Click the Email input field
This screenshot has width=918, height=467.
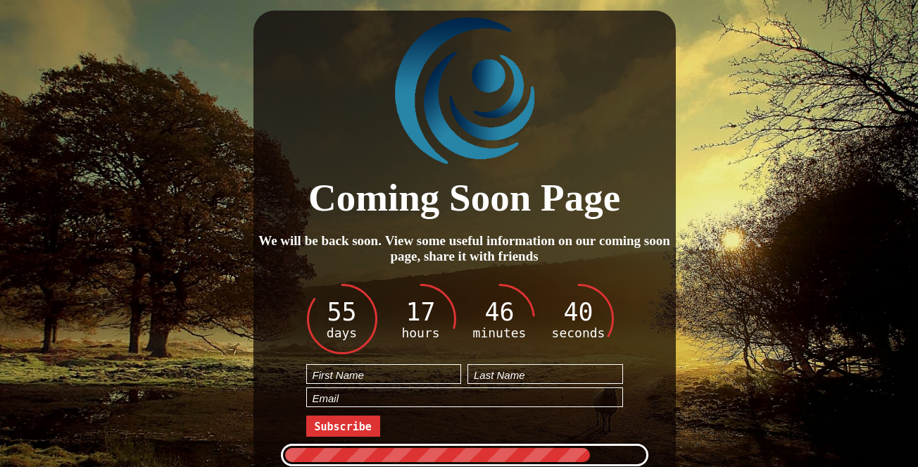click(465, 397)
